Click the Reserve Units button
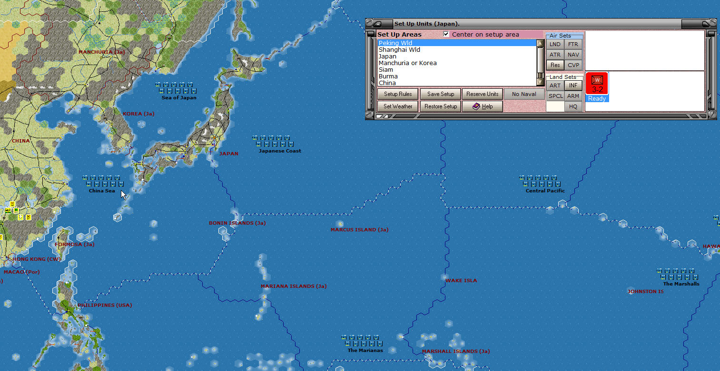 click(482, 94)
